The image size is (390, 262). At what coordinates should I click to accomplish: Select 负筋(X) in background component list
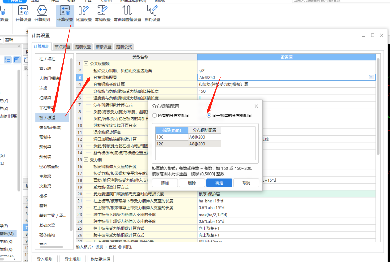tap(6, 249)
